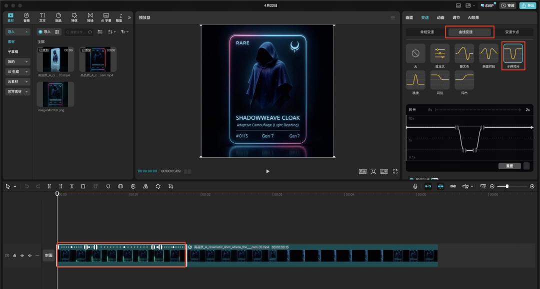Click the 封面 cover button
The height and width of the screenshot is (289, 540).
49,256
